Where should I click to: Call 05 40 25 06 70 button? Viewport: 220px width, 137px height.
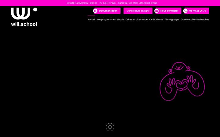pyautogui.click(x=197, y=11)
